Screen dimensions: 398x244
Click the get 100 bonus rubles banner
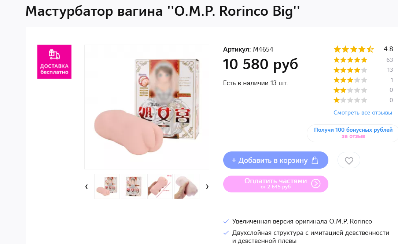pyautogui.click(x=353, y=133)
